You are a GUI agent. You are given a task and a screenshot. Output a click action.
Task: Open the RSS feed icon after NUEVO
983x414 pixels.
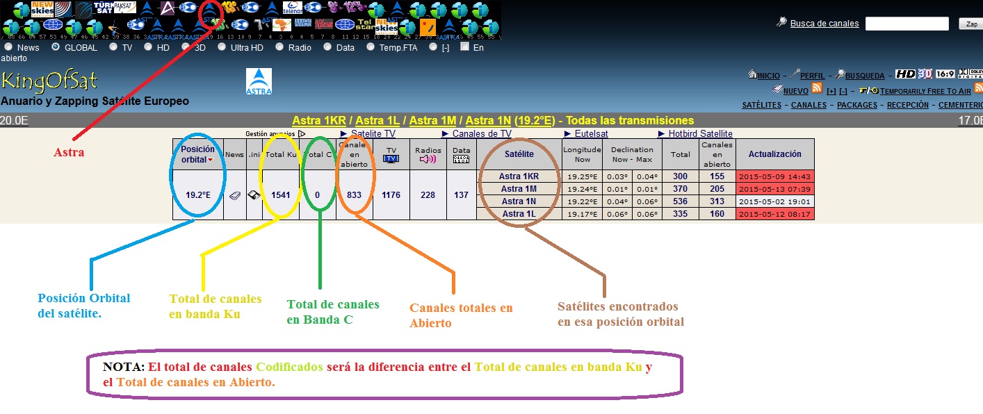[818, 89]
